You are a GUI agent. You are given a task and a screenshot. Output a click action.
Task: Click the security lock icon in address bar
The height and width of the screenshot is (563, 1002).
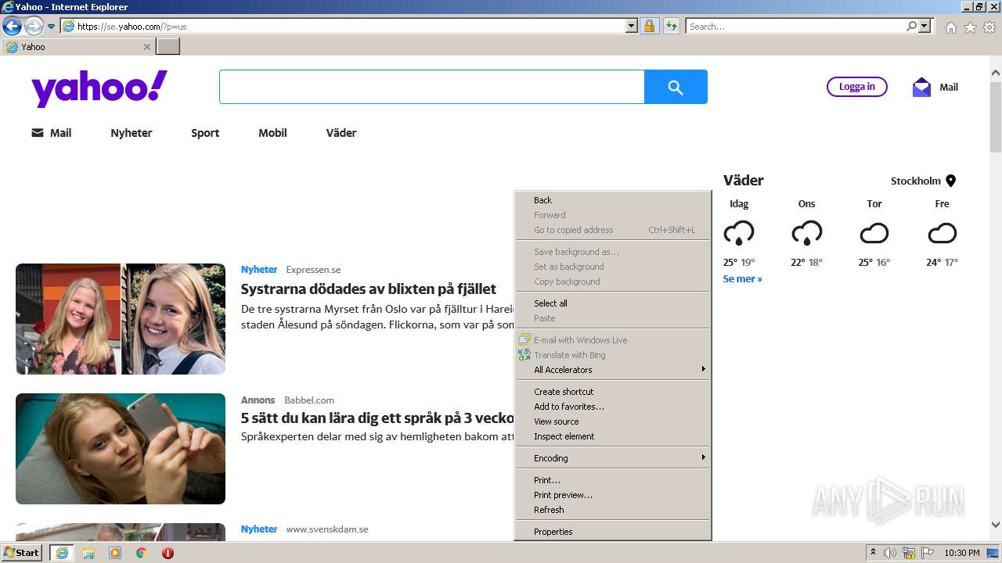[x=649, y=26]
